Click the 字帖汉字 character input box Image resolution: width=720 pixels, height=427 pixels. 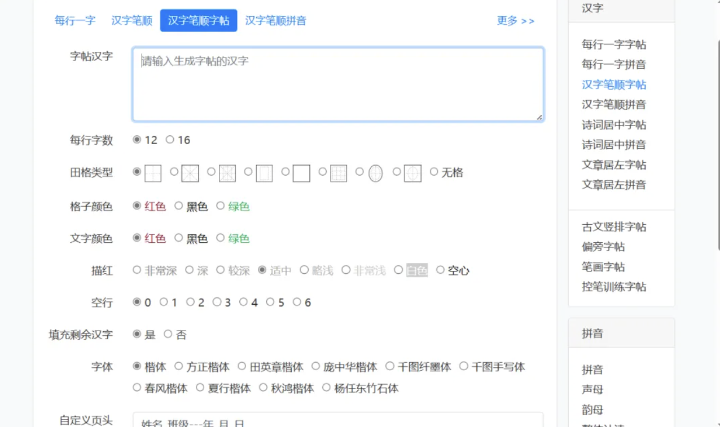[x=337, y=83]
